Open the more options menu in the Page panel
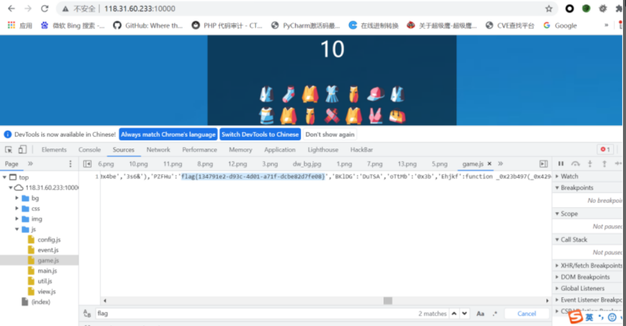 pyautogui.click(x=71, y=163)
